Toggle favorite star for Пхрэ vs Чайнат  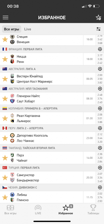pos(5,158)
